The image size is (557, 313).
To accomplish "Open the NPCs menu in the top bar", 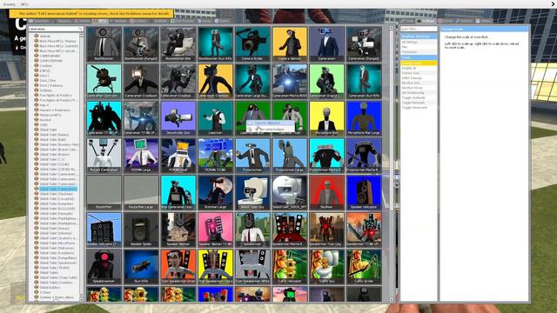I will (24, 4).
